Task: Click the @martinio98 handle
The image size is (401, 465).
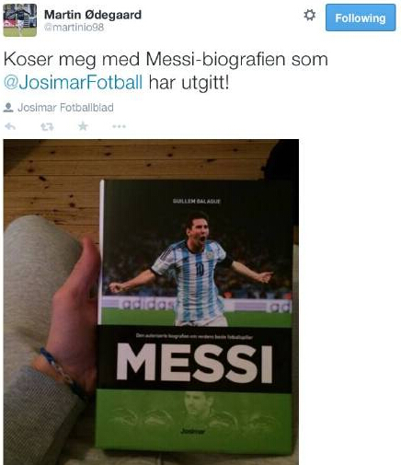Action: pyautogui.click(x=74, y=28)
